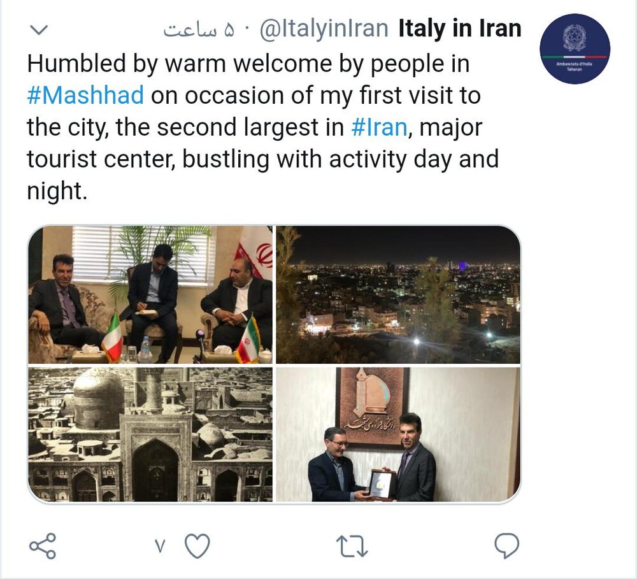This screenshot has width=637, height=579.
Task: Open the night city skyline photo
Action: (398, 294)
